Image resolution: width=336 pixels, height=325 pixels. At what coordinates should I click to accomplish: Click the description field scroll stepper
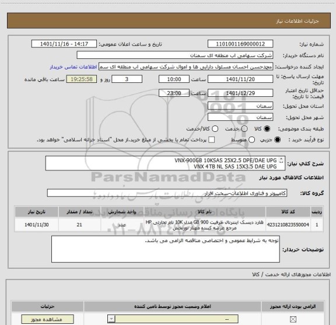click(281, 160)
